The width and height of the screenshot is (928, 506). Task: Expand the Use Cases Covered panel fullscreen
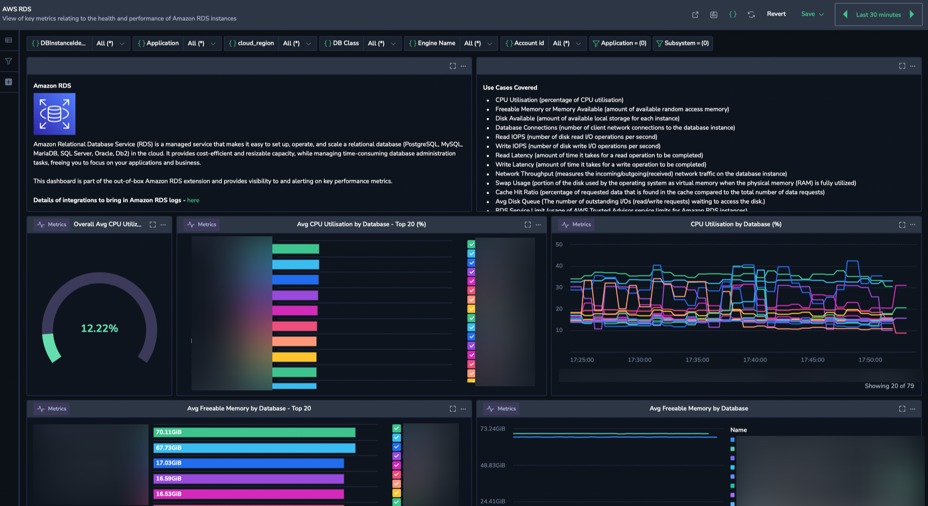point(902,66)
